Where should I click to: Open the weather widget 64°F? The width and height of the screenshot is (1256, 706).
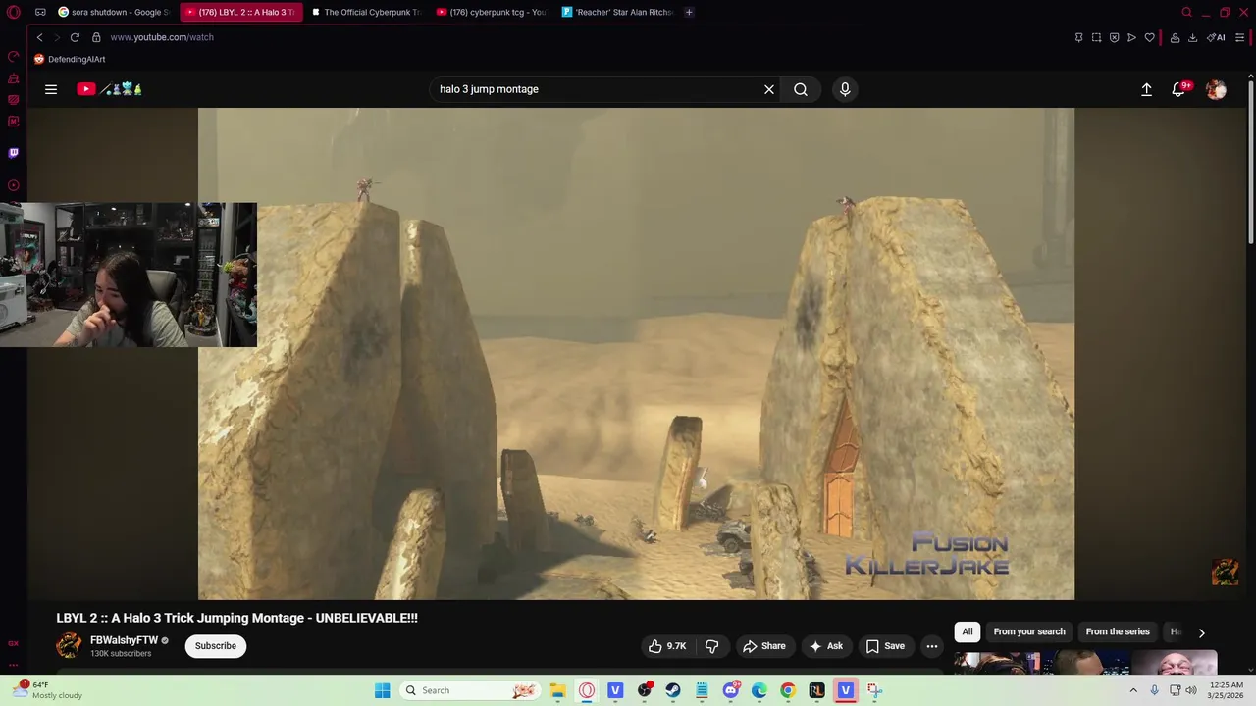click(47, 690)
